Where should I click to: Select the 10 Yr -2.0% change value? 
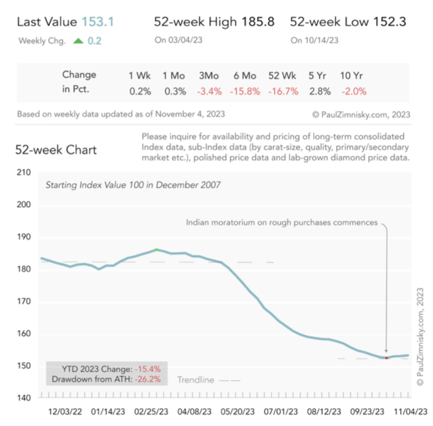[x=354, y=91]
